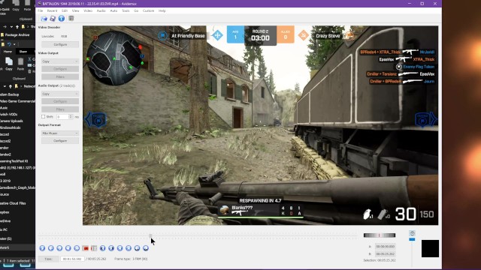Jump to the previous keyframe

68,248
